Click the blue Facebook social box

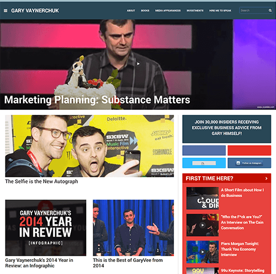pos(204,150)
